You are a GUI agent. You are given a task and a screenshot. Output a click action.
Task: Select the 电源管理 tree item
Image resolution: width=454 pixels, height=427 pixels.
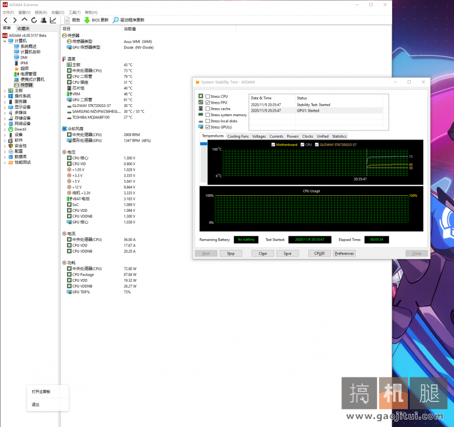(26, 74)
